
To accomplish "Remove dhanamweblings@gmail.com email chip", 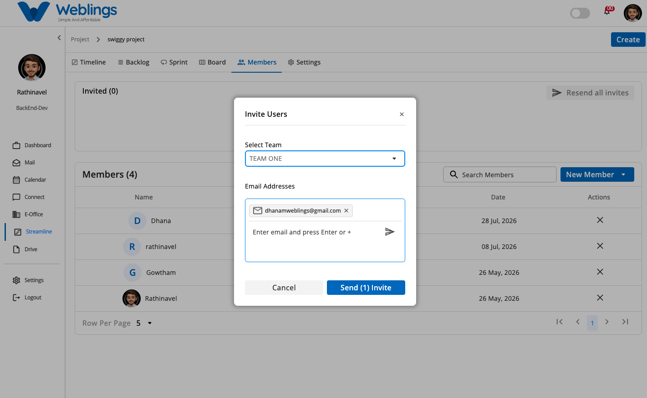I will pyautogui.click(x=346, y=211).
